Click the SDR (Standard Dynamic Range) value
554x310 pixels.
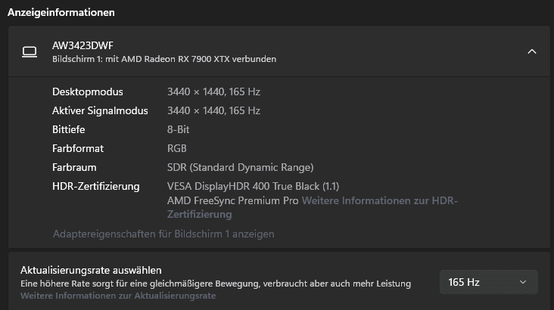click(x=240, y=167)
